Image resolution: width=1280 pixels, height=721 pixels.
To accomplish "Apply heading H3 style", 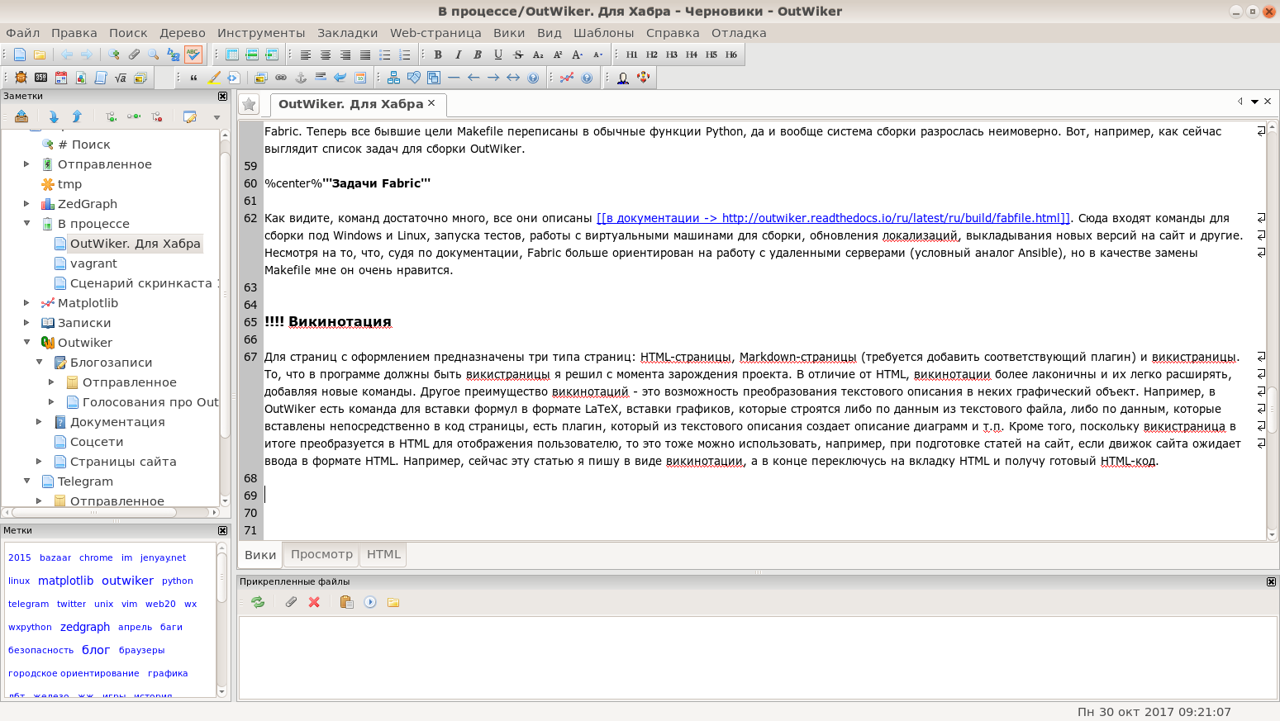I will click(671, 55).
